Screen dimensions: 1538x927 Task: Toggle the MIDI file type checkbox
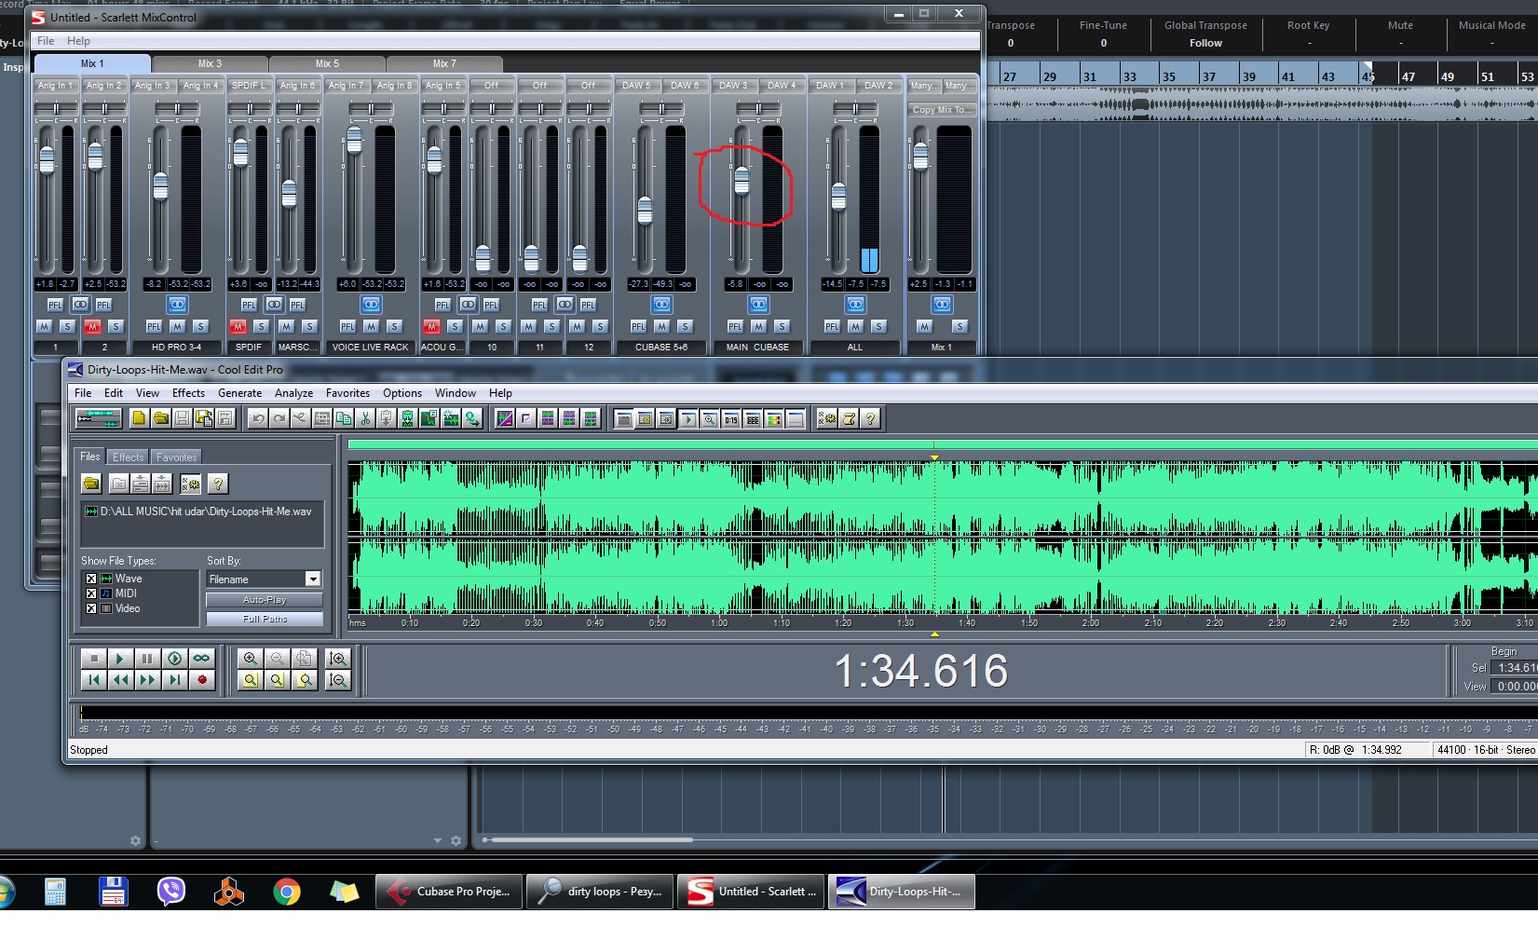pos(91,593)
